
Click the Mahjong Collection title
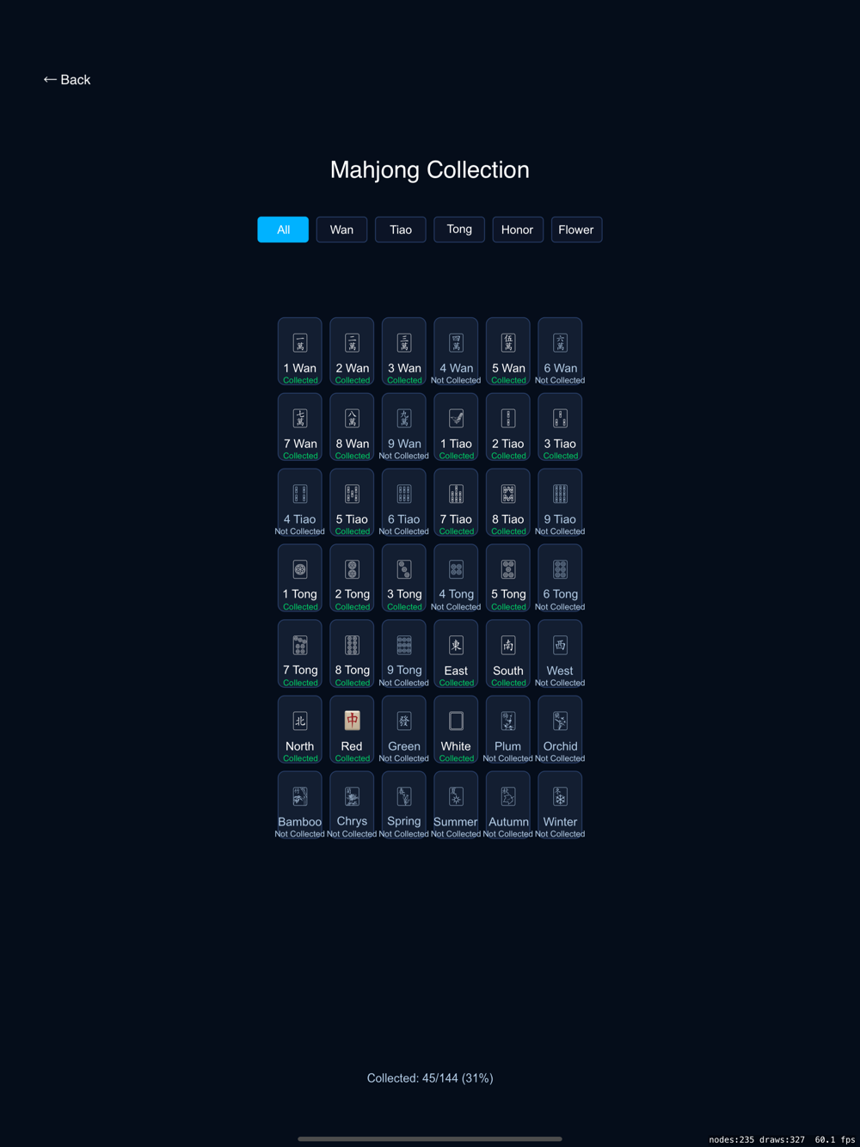tap(430, 170)
